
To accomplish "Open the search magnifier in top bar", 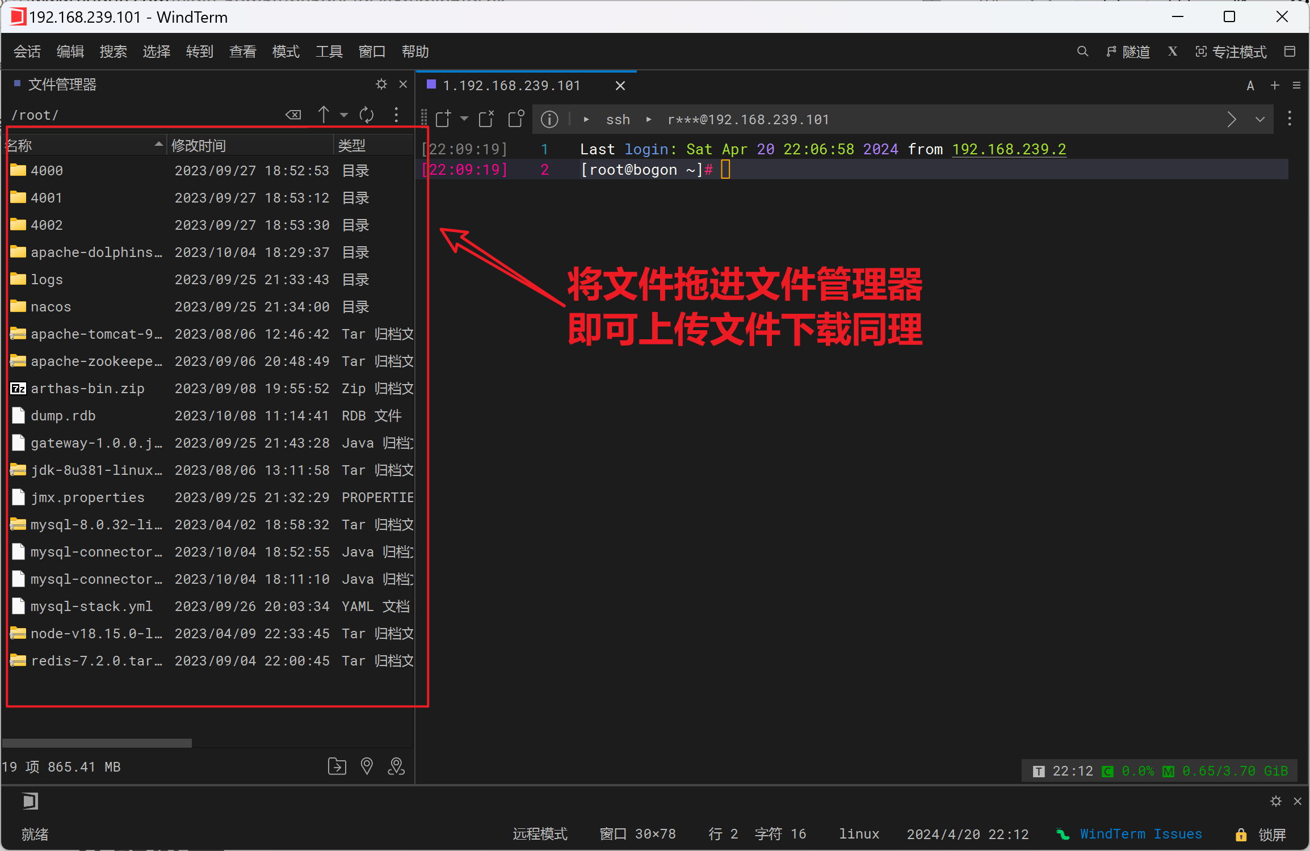I will [x=1082, y=52].
